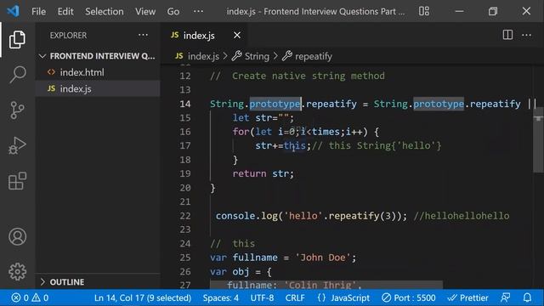Image resolution: width=544 pixels, height=306 pixels.
Task: Click the feedback icon in status bar
Action: [x=505, y=297]
